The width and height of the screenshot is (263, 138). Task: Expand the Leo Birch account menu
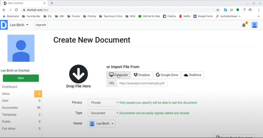coord(19,25)
